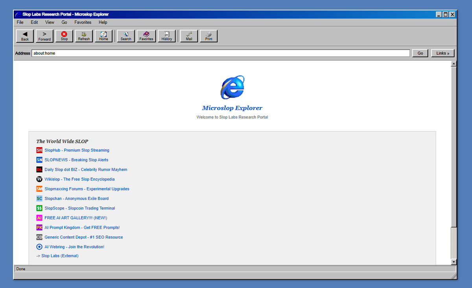This screenshot has width=472, height=288.
Task: Click the Daily Slop dot BIZ favicon
Action: click(x=39, y=170)
